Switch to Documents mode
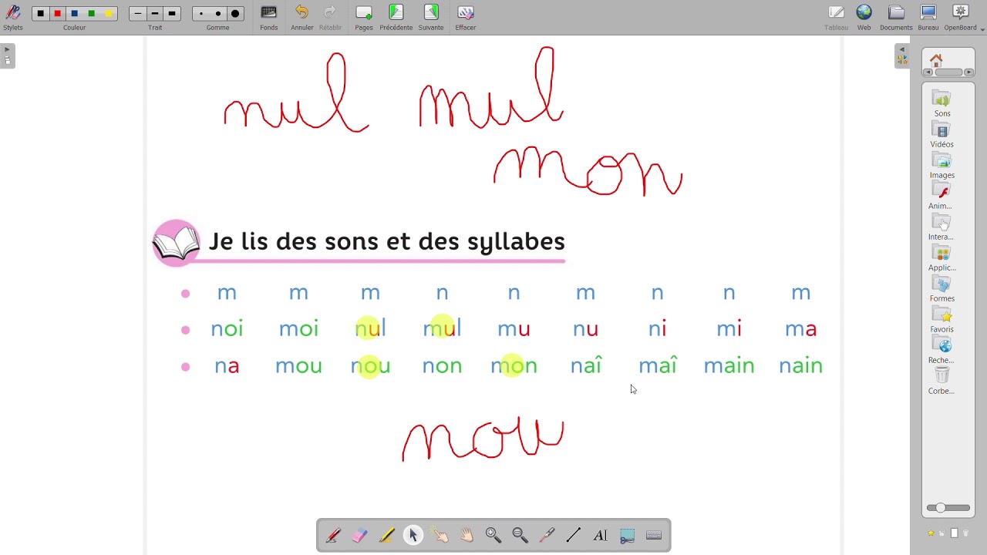Screen dimensions: 987x555 coord(896,17)
